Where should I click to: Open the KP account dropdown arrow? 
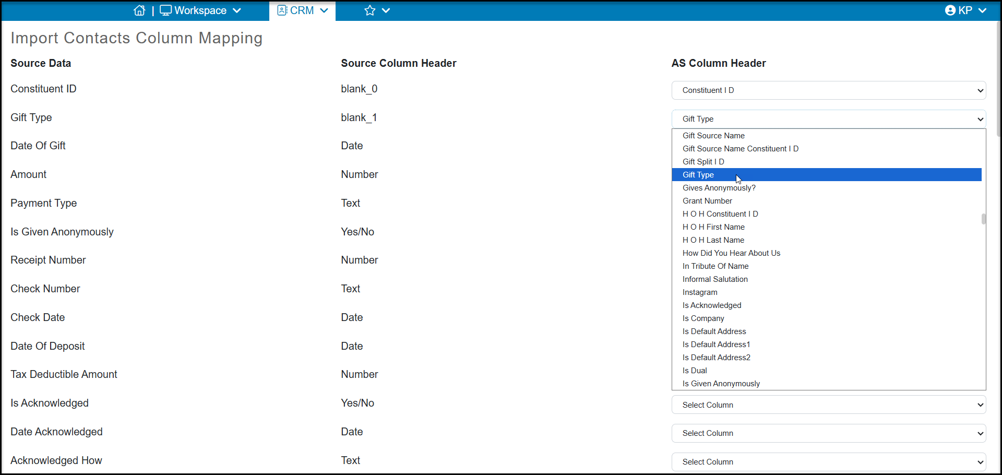pos(983,10)
